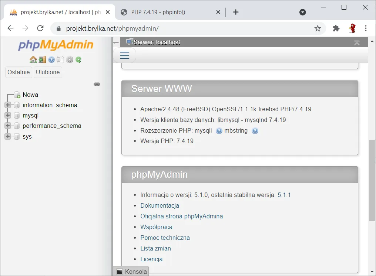The height and width of the screenshot is (276, 376).
Task: Open phpMyAdmin home icon
Action: tap(33, 59)
